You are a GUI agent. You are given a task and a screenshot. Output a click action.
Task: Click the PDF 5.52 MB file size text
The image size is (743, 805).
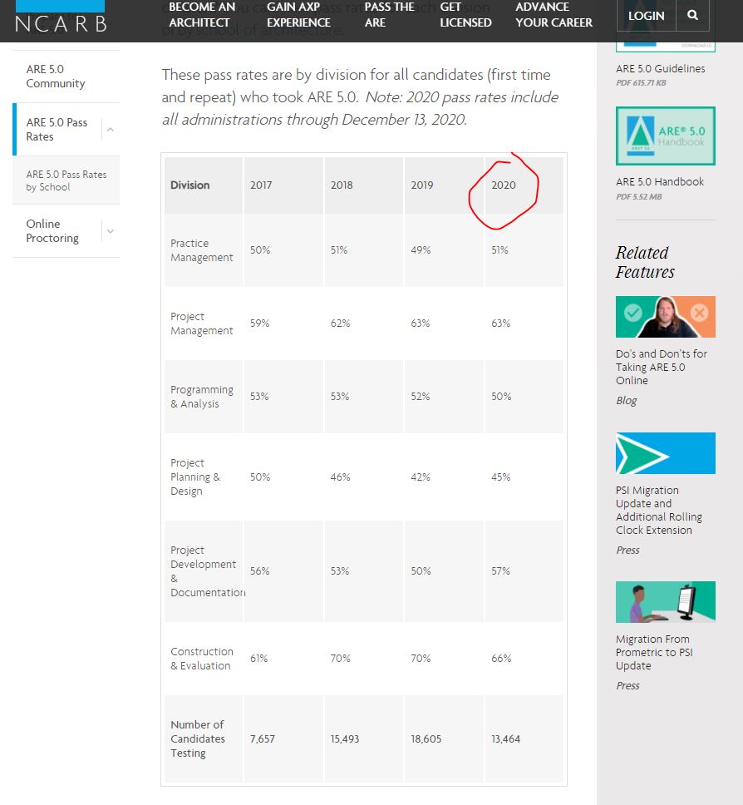pos(639,196)
